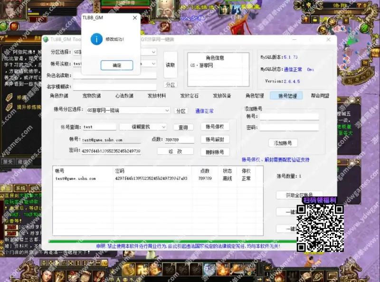
Task: Click the 获取全区账号 button
Action: pos(299,195)
